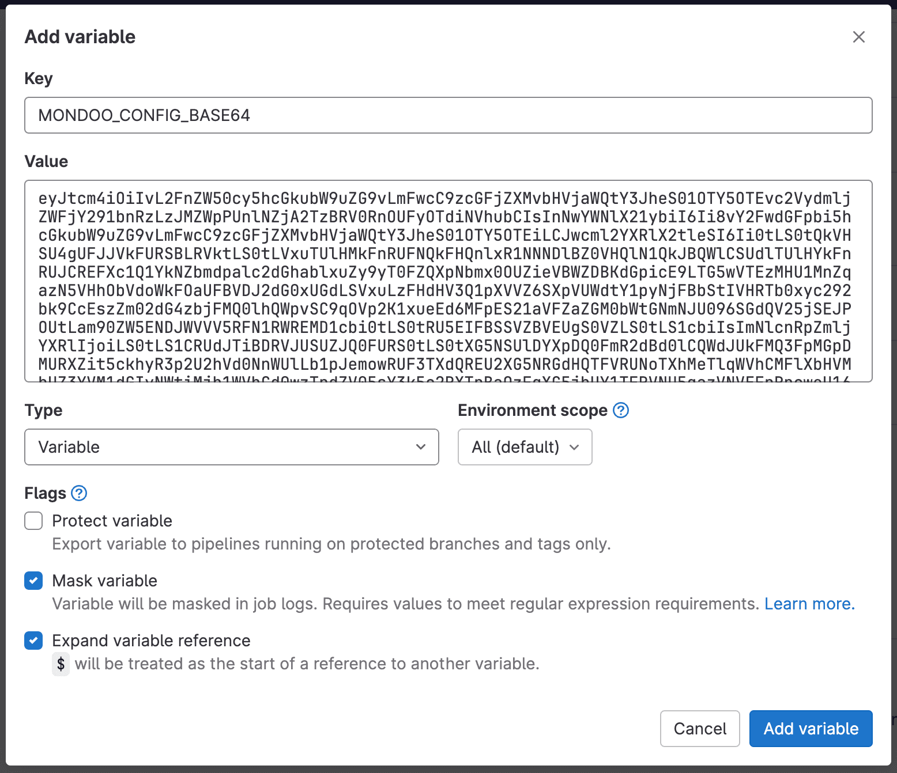Image resolution: width=897 pixels, height=773 pixels.
Task: Click the dollar sign reference badge
Action: (x=61, y=664)
